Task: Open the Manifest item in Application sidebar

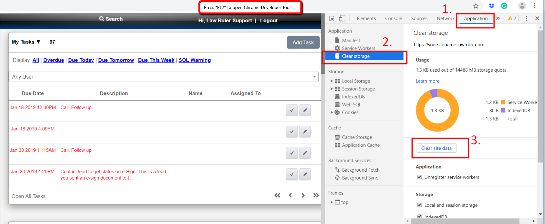Action: tap(351, 40)
